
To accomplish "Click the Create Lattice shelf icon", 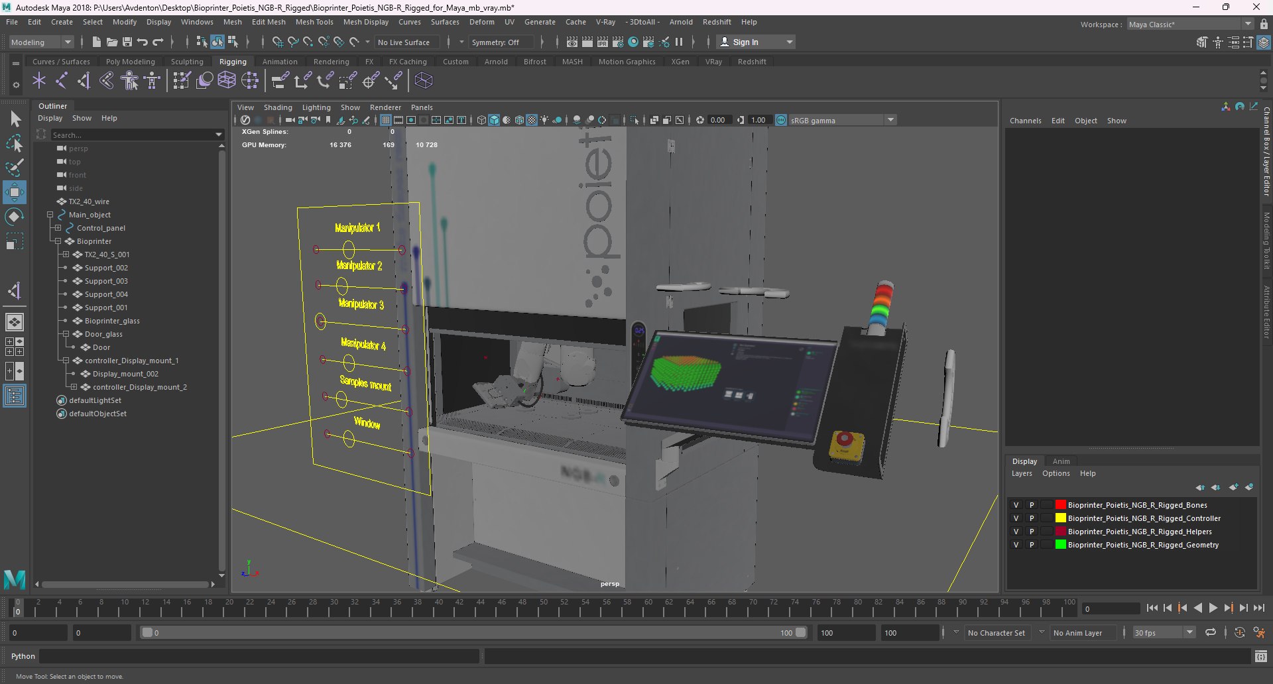I will tap(227, 81).
